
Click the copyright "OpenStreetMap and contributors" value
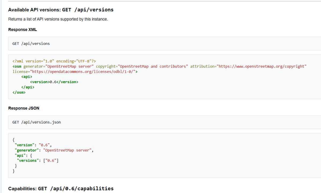tap(153, 67)
